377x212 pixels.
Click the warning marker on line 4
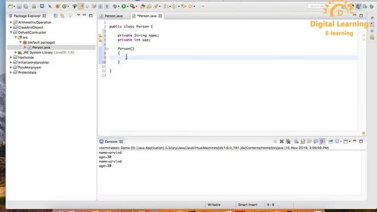pyautogui.click(x=100, y=35)
